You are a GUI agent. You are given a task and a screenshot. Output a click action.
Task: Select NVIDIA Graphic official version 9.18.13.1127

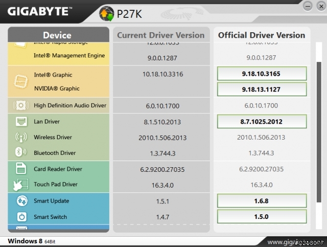(x=262, y=89)
